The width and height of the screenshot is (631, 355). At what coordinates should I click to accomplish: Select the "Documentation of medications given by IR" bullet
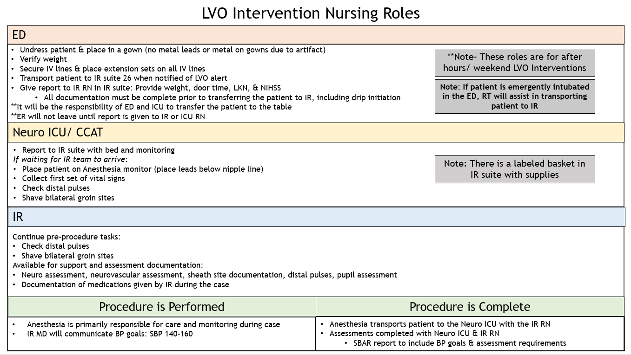[x=125, y=284]
